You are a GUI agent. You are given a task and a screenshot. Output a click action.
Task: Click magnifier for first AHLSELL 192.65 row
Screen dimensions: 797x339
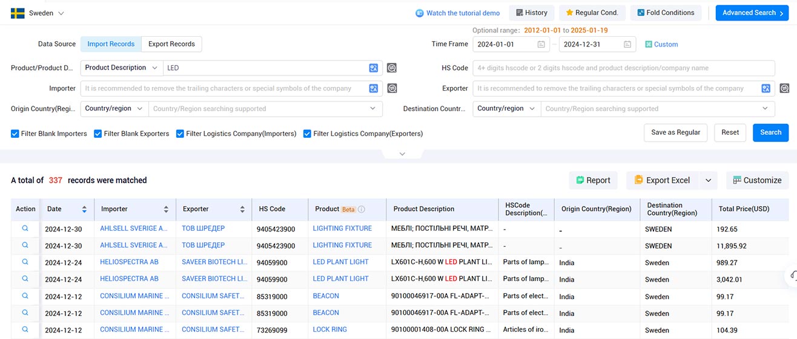click(x=25, y=228)
